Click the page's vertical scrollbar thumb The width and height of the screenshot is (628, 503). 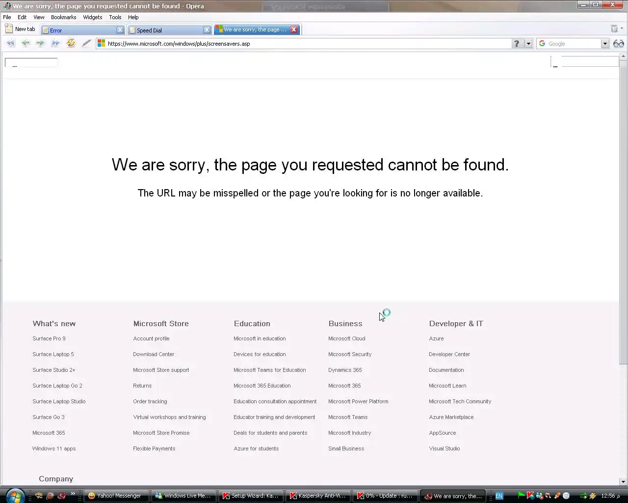coord(623,211)
